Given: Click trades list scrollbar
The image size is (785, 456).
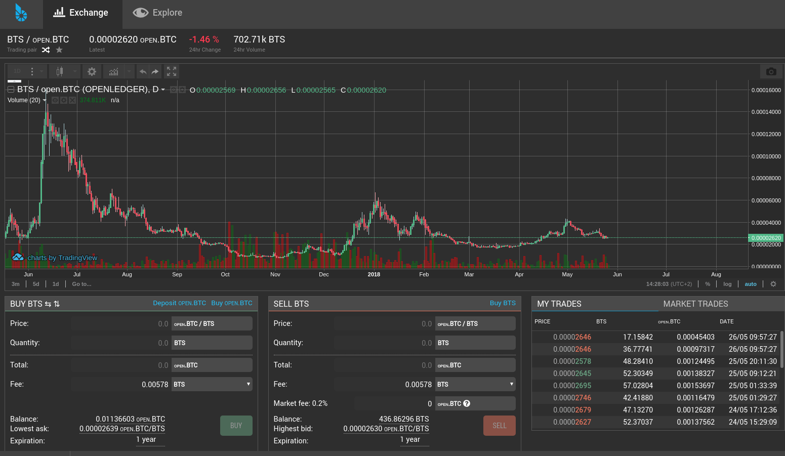Looking at the screenshot, I should click(782, 349).
